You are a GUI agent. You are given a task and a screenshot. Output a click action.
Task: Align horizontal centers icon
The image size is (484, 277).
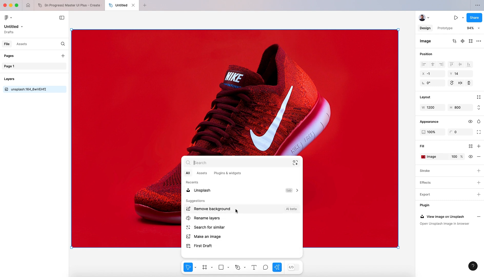432,64
